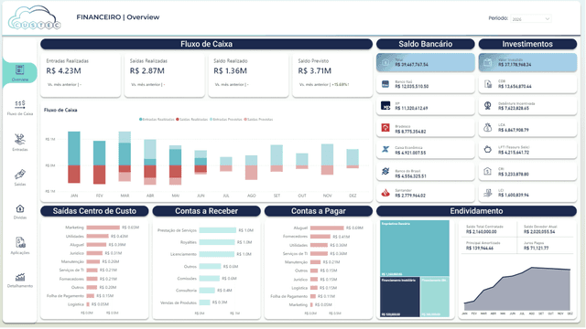The width and height of the screenshot is (586, 329).
Task: Click the debt area line chart
Action: [x=517, y=289]
